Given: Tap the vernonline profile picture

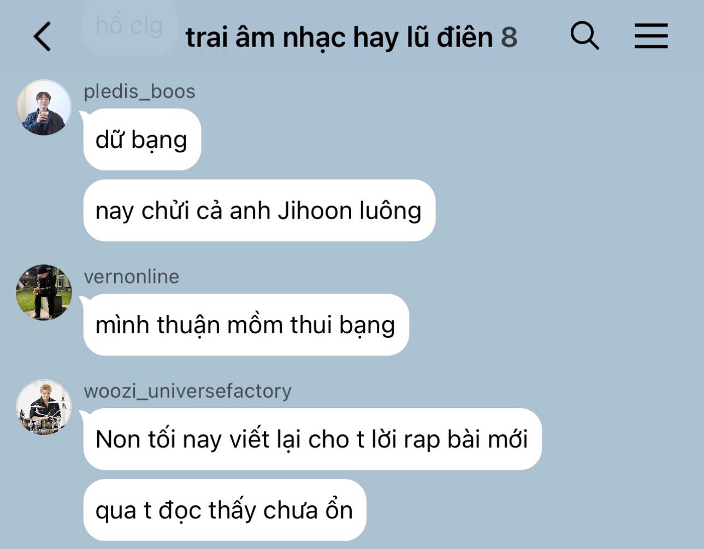Looking at the screenshot, I should pos(44,292).
